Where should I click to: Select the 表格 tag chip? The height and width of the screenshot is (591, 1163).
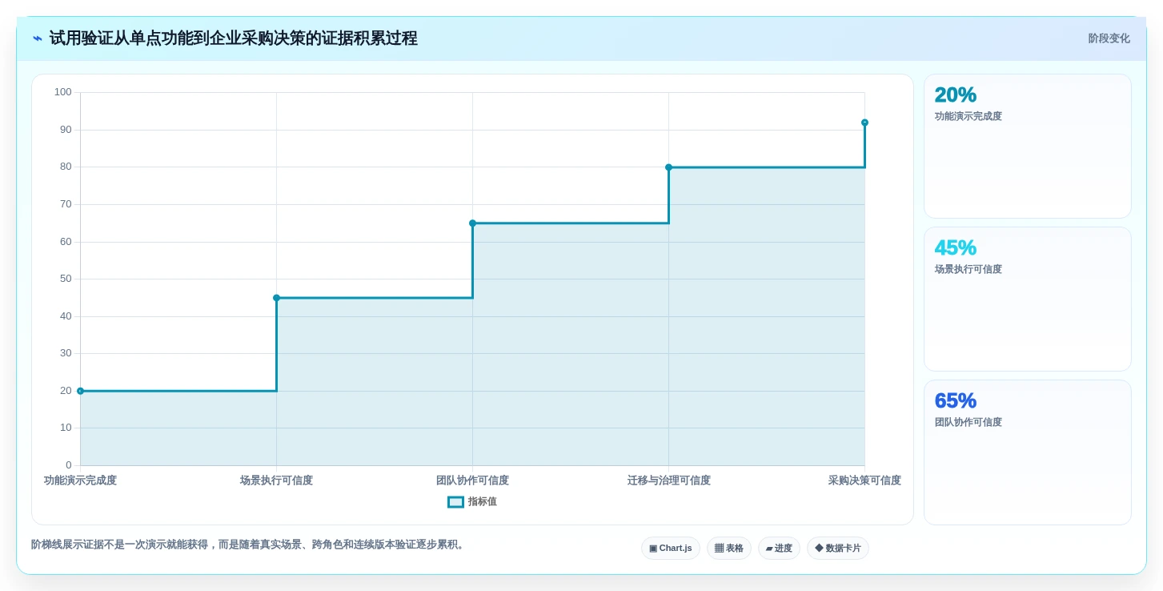(x=729, y=549)
